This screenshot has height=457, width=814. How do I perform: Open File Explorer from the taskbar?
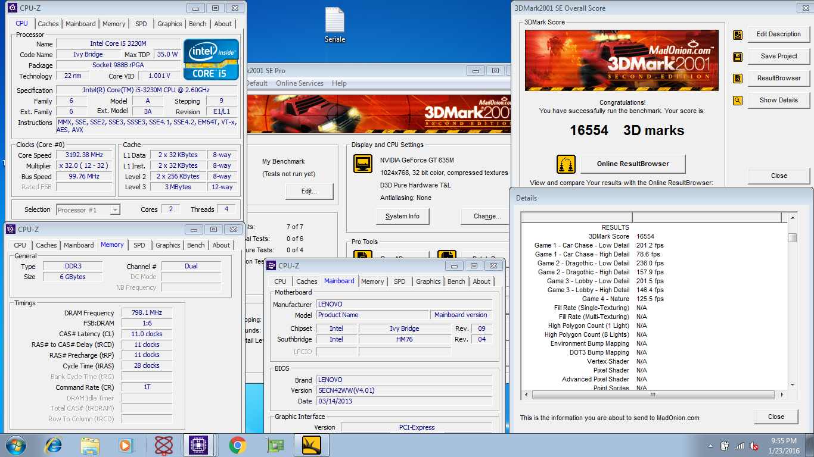(x=90, y=445)
